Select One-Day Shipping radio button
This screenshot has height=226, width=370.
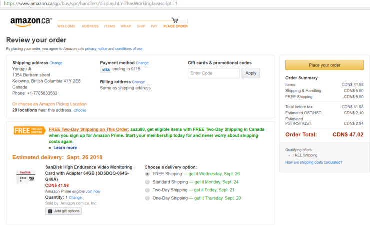pos(147,198)
